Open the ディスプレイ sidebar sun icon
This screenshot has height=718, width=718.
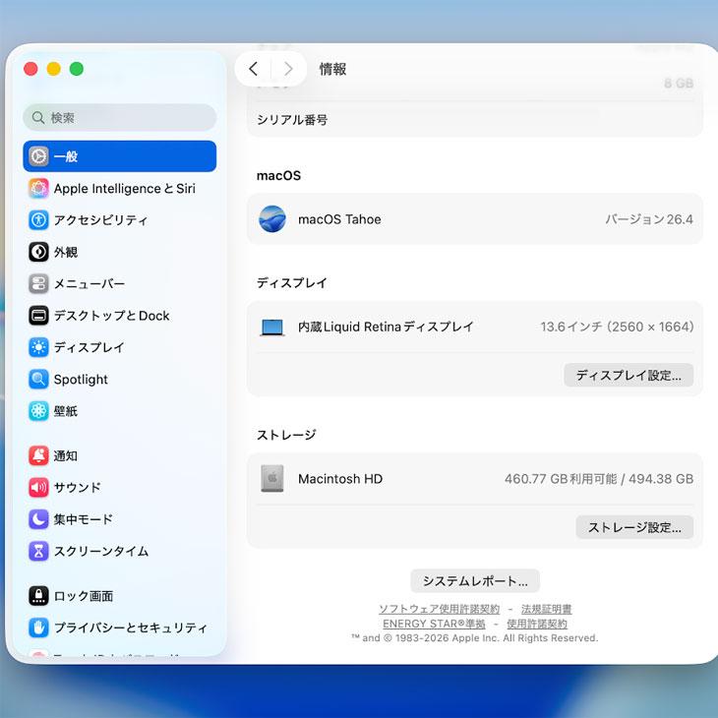pyautogui.click(x=38, y=347)
